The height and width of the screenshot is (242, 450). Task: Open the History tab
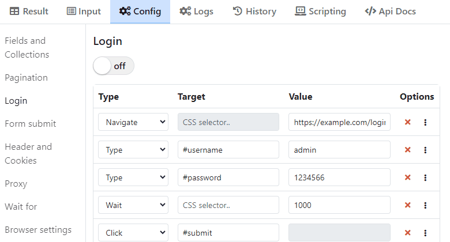point(254,12)
